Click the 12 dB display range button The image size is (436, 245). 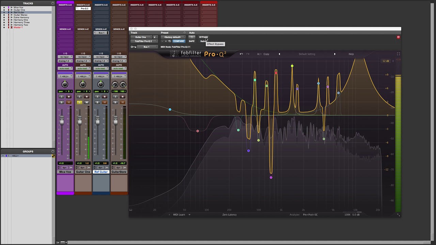point(386,61)
